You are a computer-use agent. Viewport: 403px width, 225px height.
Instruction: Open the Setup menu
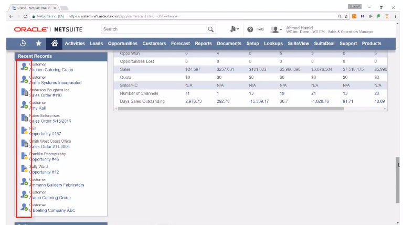[252, 44]
